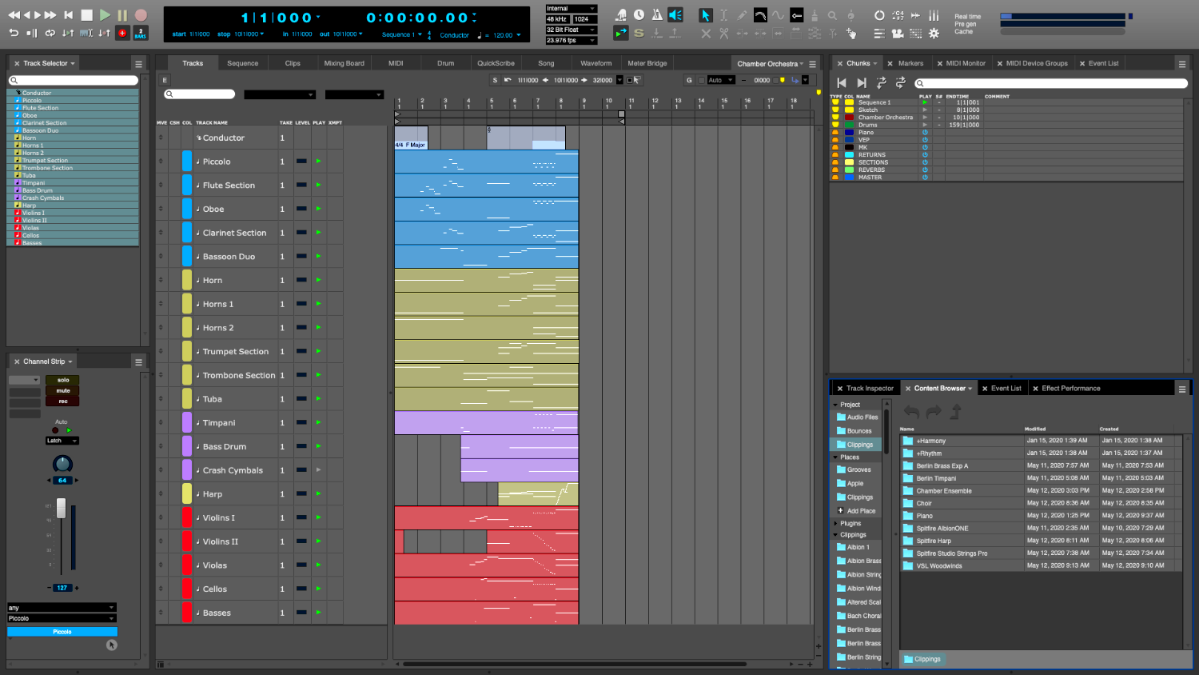
Task: Open the Latch automation mode dropdown
Action: [61, 440]
